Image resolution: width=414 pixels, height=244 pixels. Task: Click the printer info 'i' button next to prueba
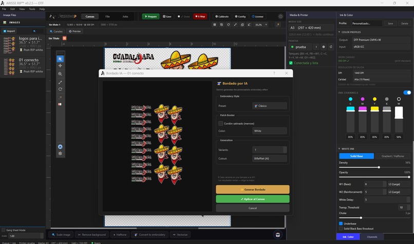point(316,47)
